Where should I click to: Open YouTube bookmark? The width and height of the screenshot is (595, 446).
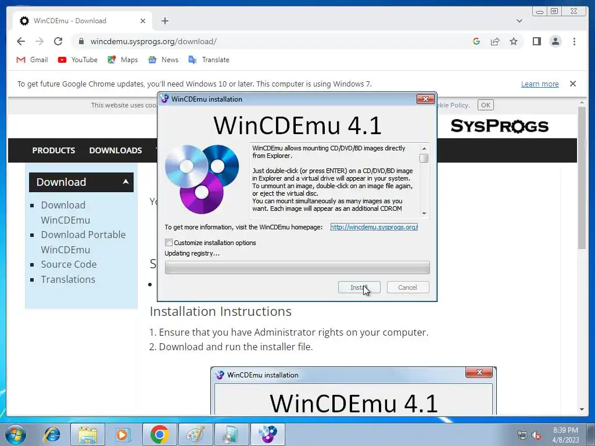(x=78, y=60)
